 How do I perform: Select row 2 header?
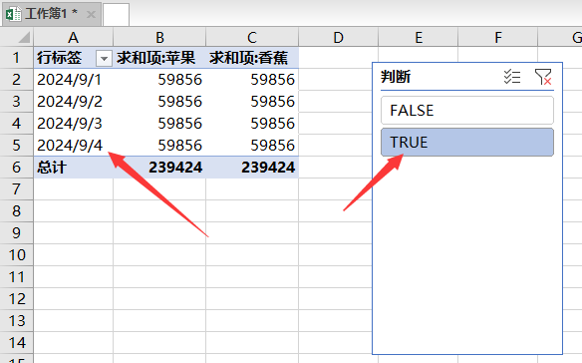(x=16, y=80)
